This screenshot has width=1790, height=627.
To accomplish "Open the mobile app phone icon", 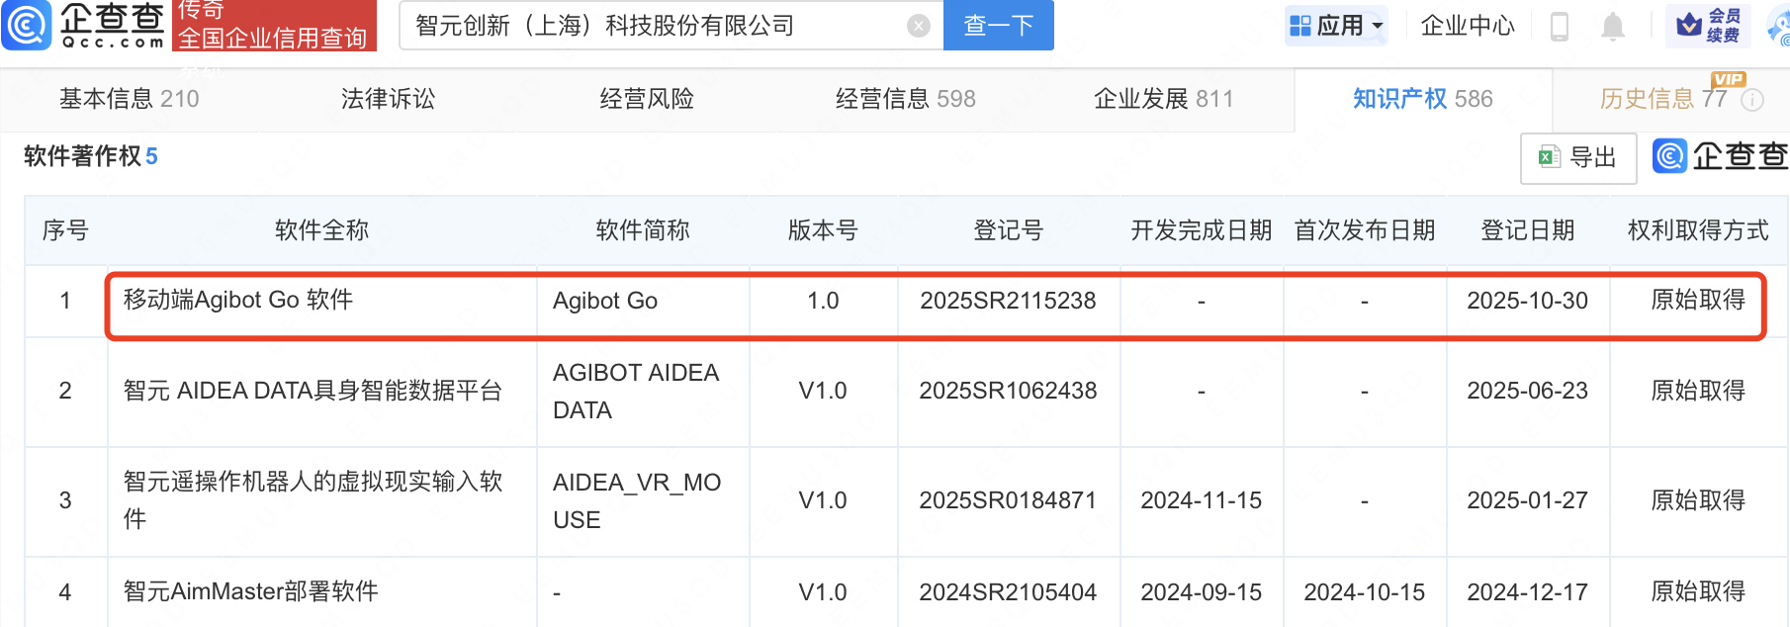I will (1560, 27).
